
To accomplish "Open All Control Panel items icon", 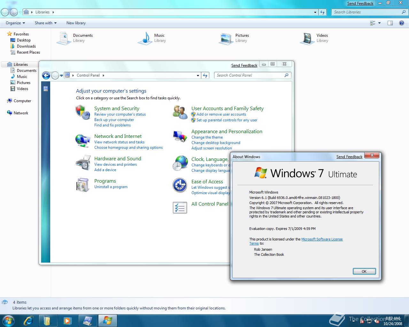I will [x=180, y=208].
